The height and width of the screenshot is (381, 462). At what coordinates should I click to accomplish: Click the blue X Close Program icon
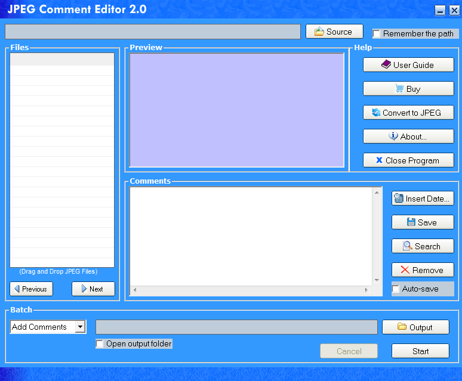pyautogui.click(x=379, y=160)
